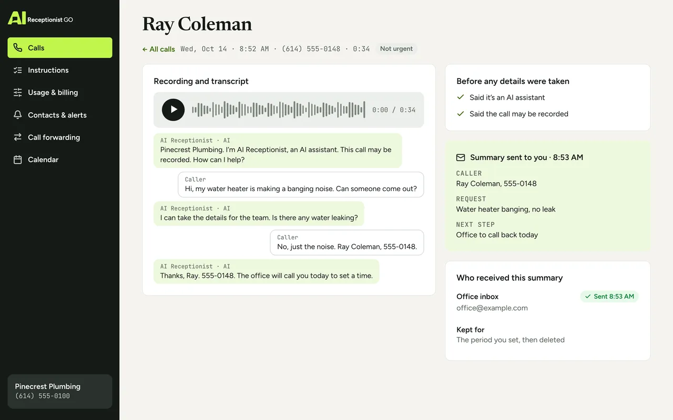Click the AI greeting message from Pinecrest Plumbing
This screenshot has height=420, width=673.
click(x=278, y=151)
